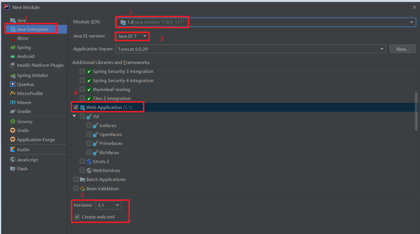Tick the Primefaces checkbox
Screen dimensions: 420x234
[x=89, y=143]
